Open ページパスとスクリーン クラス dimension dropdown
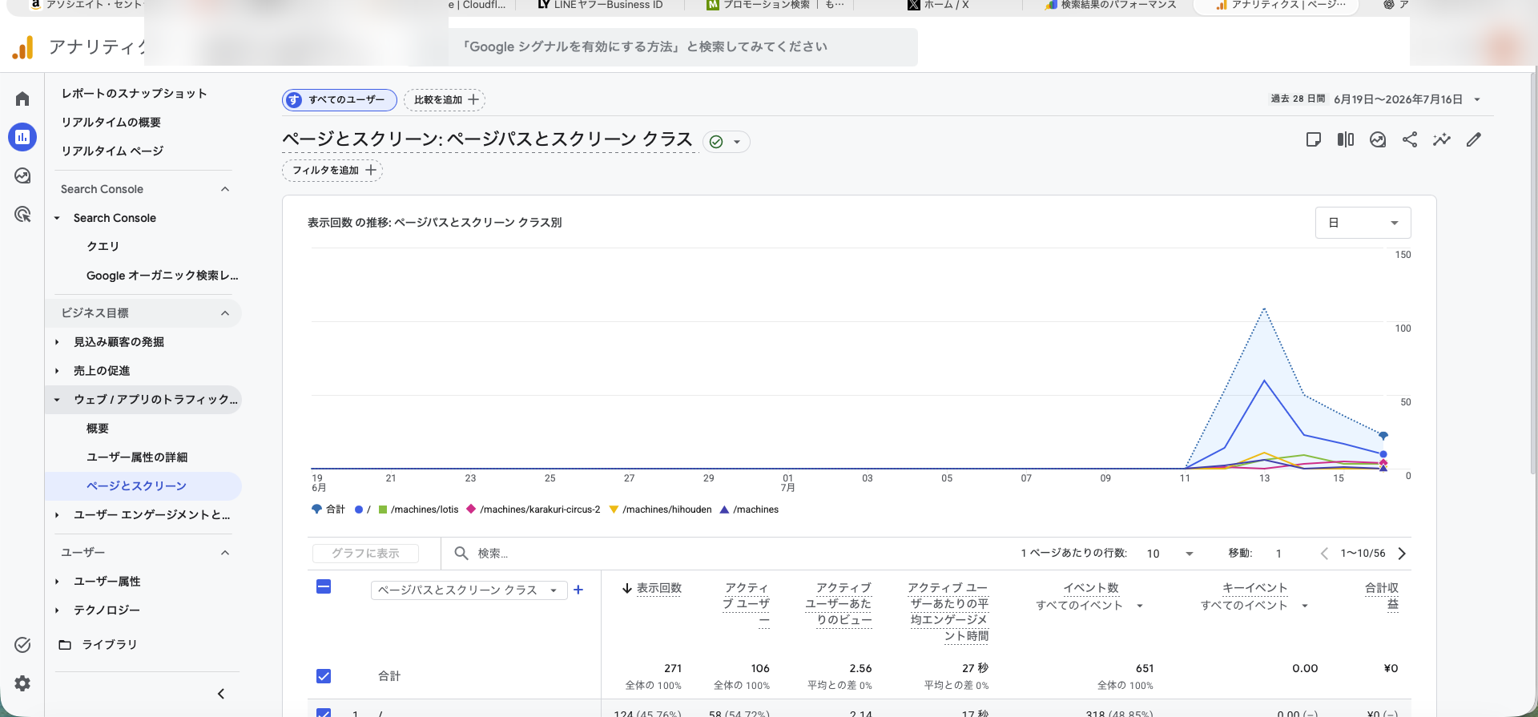The image size is (1538, 717). tap(469, 590)
